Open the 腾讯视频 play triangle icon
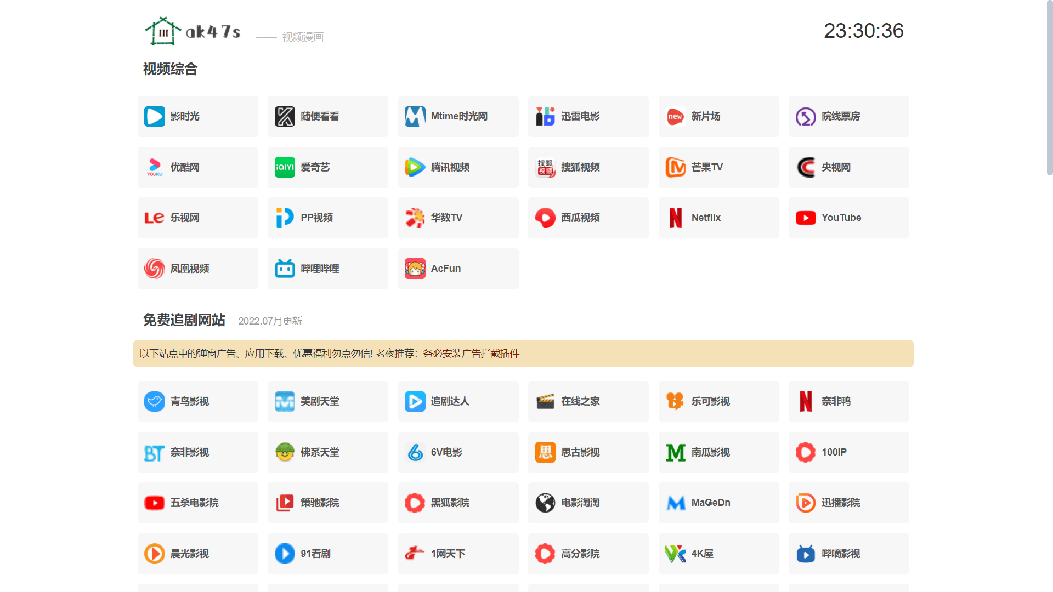The width and height of the screenshot is (1053, 592). click(x=415, y=167)
